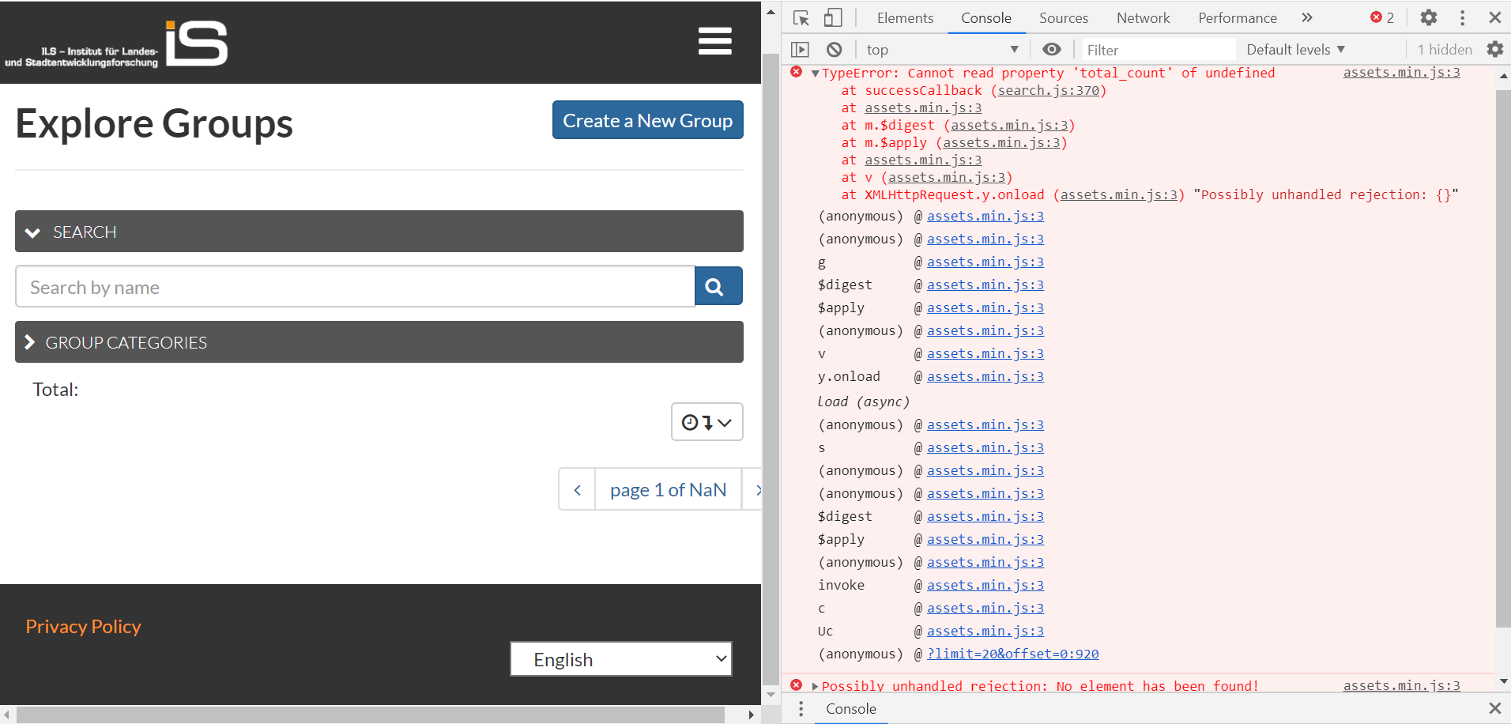Select the inspect element picker icon

click(x=801, y=17)
